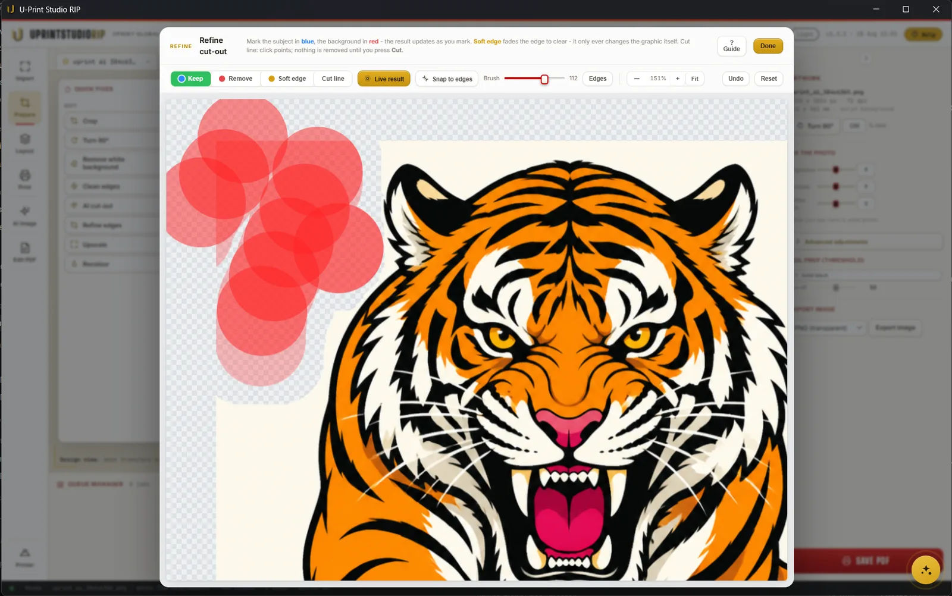
Task: Click the Edges button
Action: [x=597, y=79]
